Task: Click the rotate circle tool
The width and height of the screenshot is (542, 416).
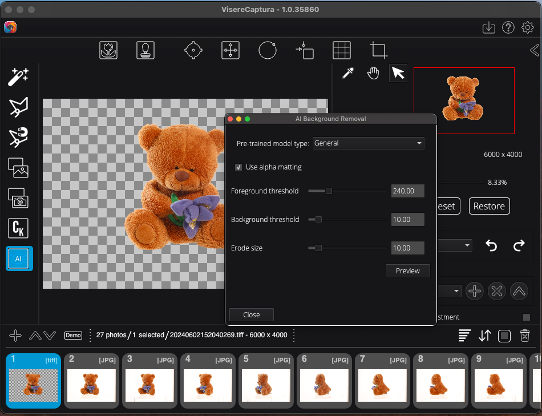Action: click(267, 50)
